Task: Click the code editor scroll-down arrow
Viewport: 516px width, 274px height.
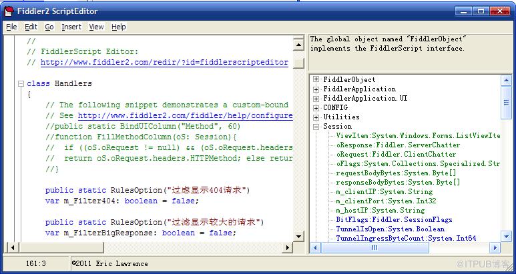Action: [x=298, y=236]
